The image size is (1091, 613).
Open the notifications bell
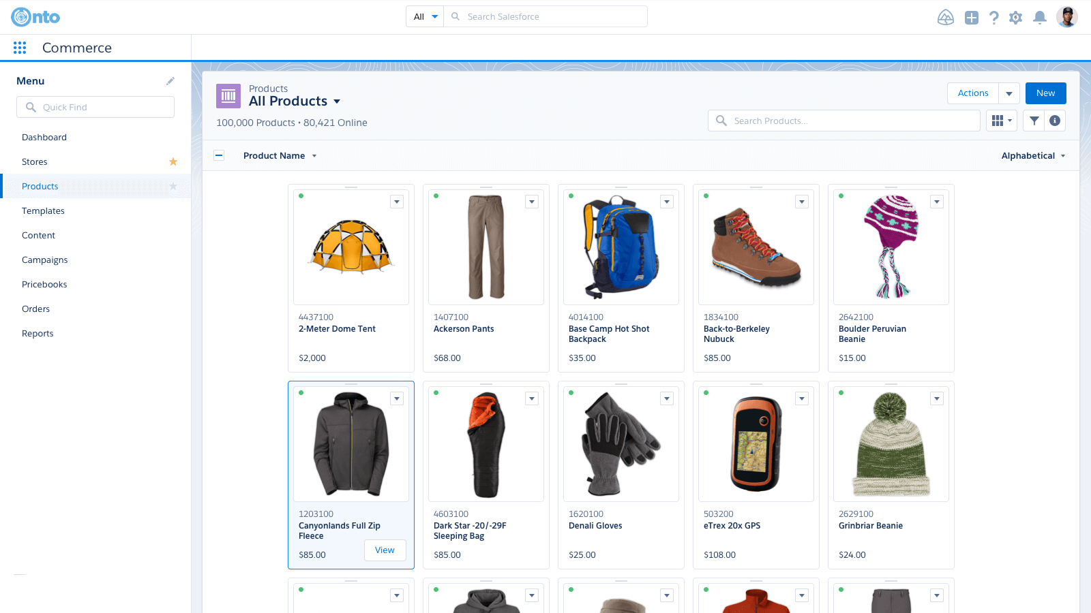(1040, 18)
